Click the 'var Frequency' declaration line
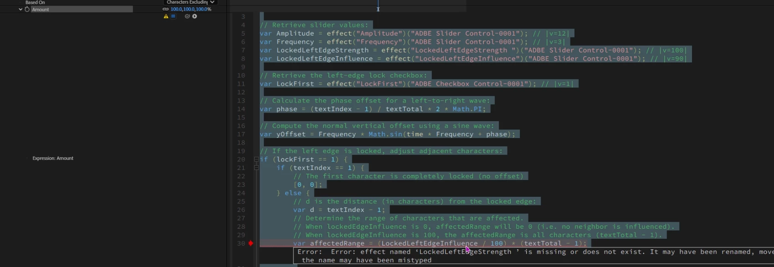The image size is (774, 267). [x=413, y=42]
